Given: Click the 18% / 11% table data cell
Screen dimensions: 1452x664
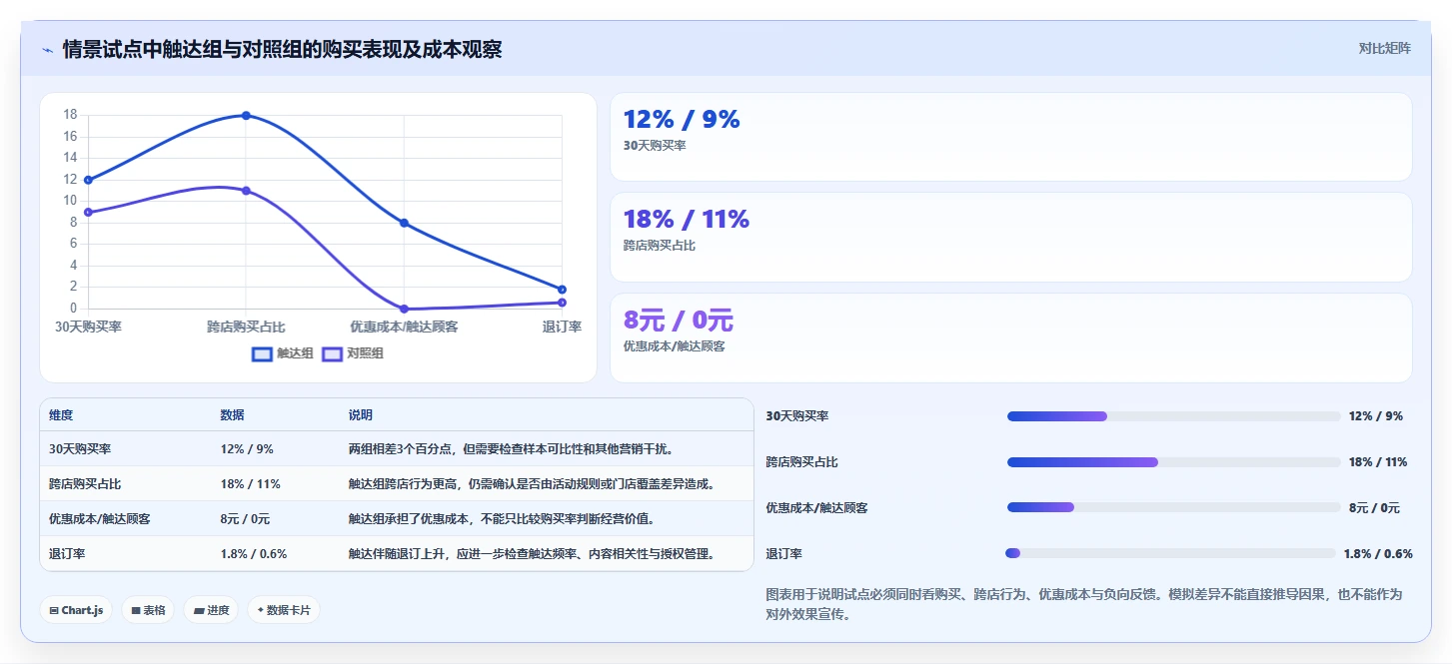Looking at the screenshot, I should (250, 484).
